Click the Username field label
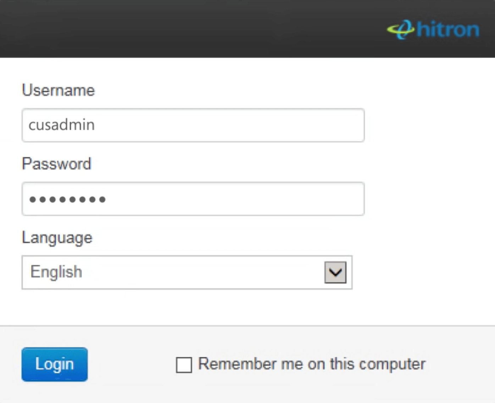 (x=59, y=90)
